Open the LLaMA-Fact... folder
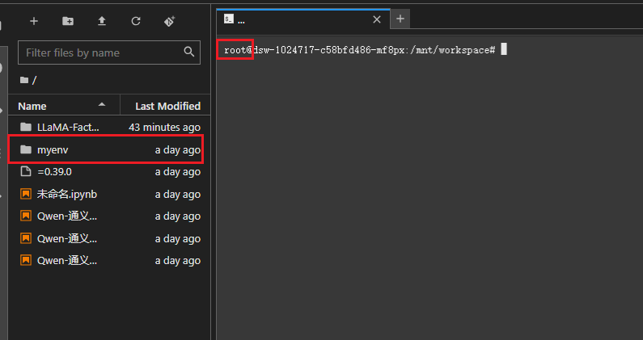The width and height of the screenshot is (643, 340). click(x=110, y=128)
